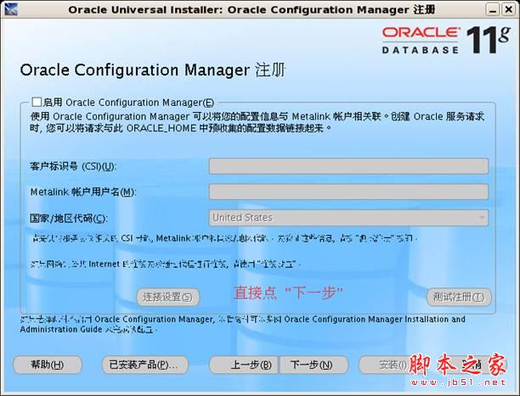Viewport: 520px width, 396px height.
Task: Open help with the 帮助(H) button
Action: click(x=48, y=365)
